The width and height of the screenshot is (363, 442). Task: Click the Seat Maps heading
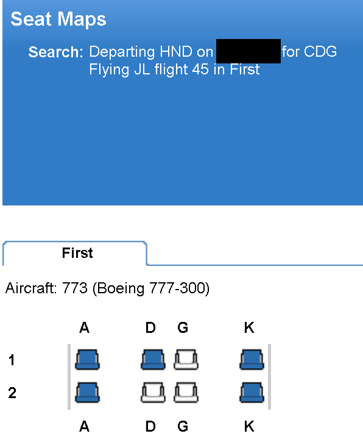tap(58, 19)
